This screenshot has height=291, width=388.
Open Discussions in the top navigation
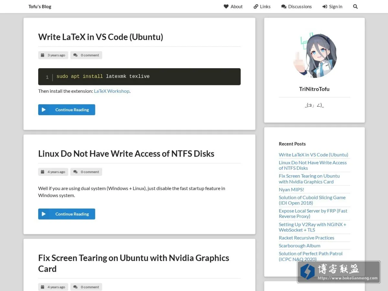296,6
